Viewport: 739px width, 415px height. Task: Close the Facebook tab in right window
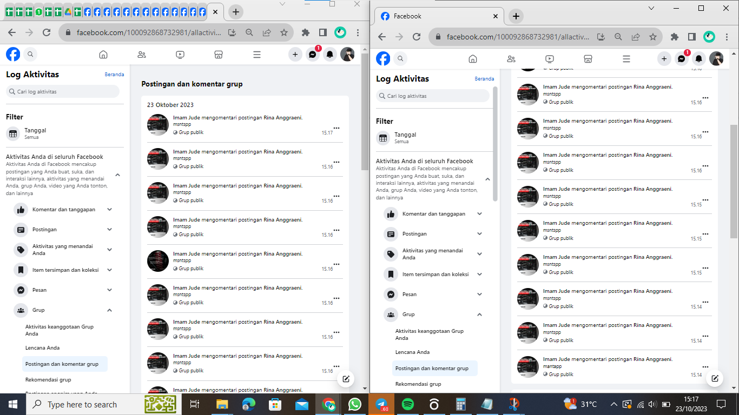pyautogui.click(x=494, y=16)
